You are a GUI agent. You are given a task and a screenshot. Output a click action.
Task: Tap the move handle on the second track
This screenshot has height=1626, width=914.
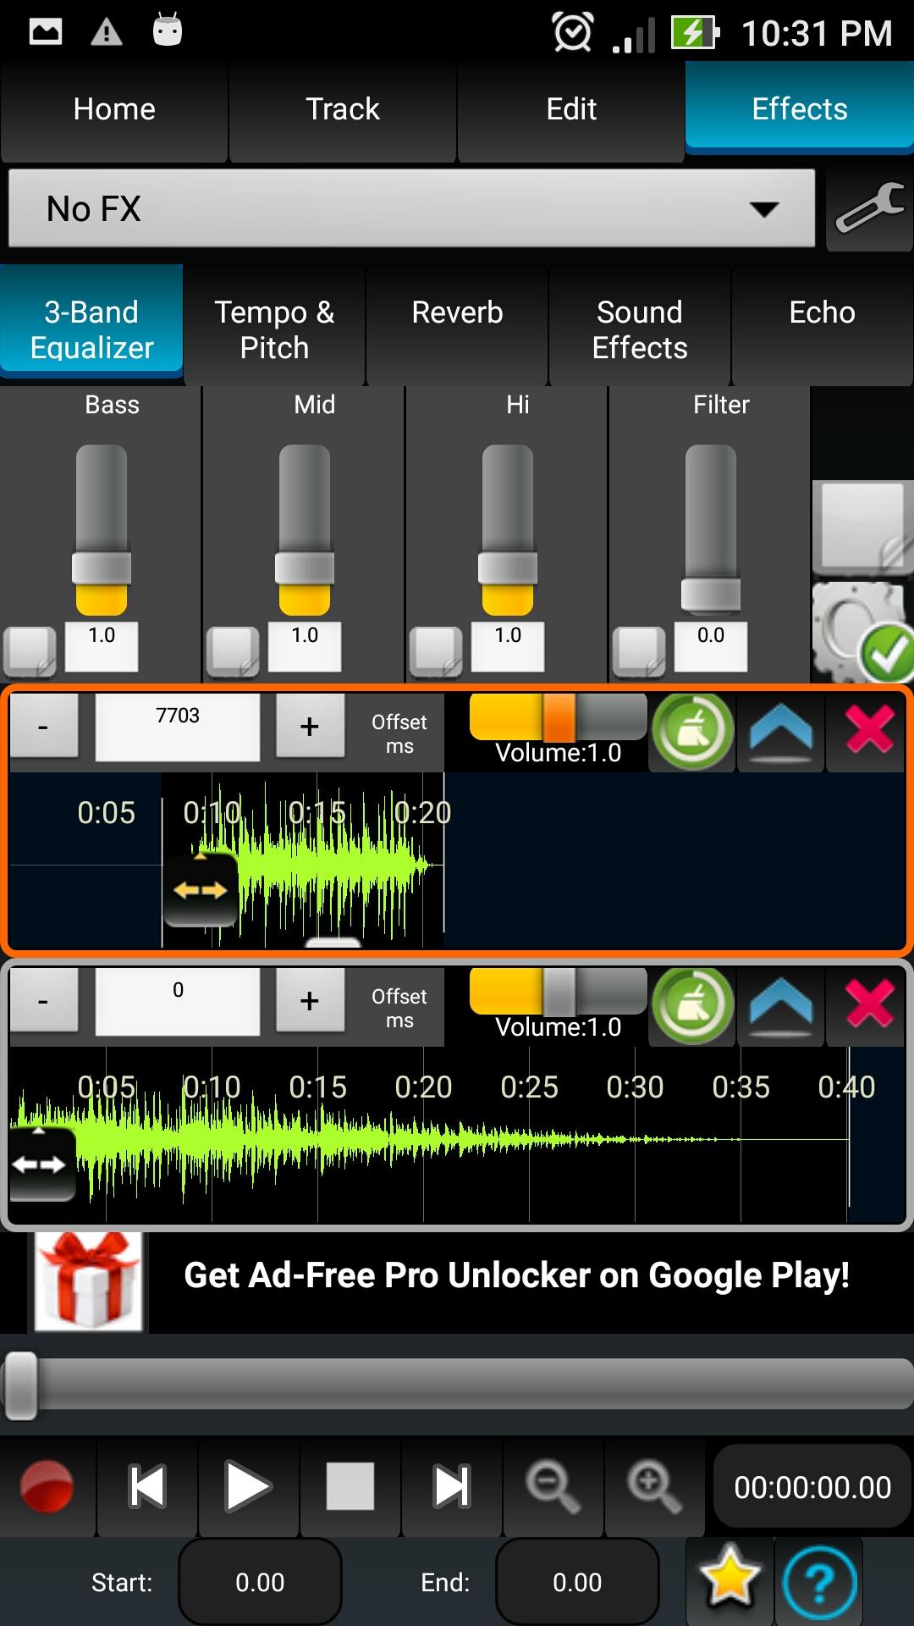[41, 1164]
